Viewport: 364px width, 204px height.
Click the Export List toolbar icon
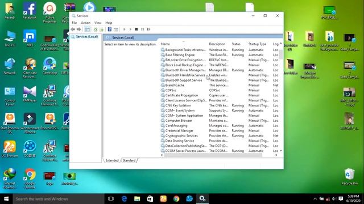tap(101, 29)
